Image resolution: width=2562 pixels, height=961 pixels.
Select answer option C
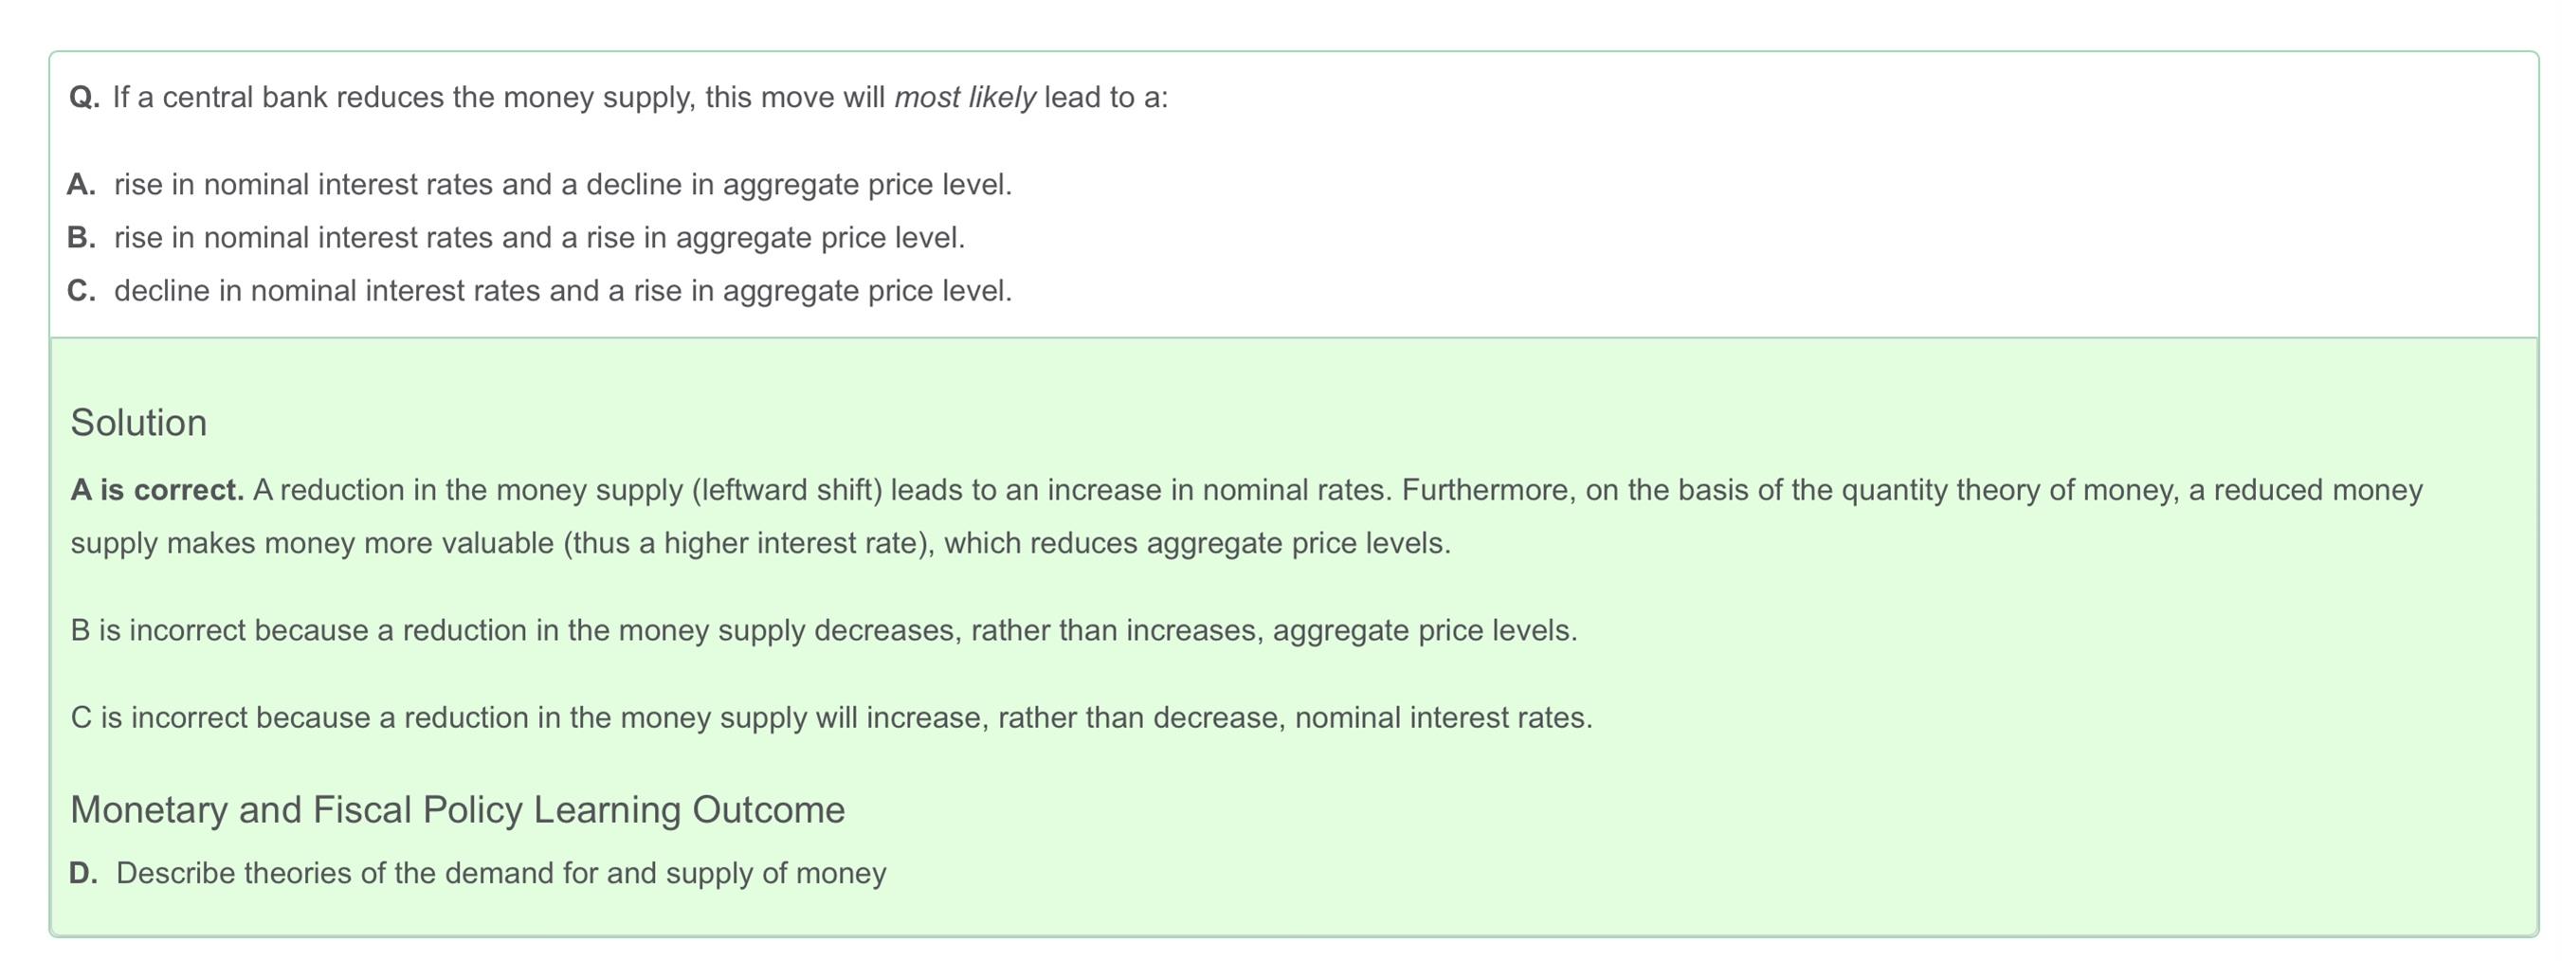(539, 291)
